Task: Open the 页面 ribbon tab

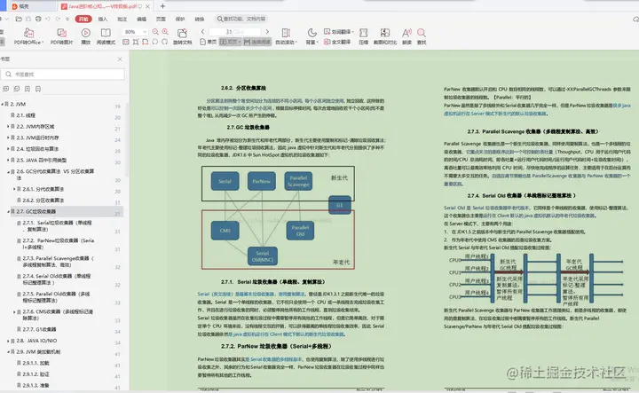Action: [x=161, y=20]
